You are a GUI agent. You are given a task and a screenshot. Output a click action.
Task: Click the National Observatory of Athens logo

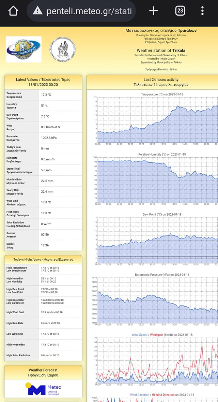click(63, 49)
